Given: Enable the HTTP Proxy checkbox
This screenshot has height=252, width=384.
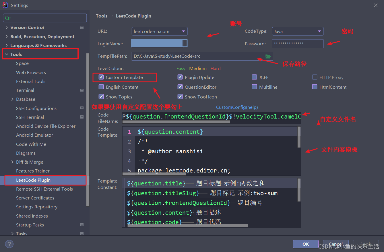Looking at the screenshot, I should point(315,77).
